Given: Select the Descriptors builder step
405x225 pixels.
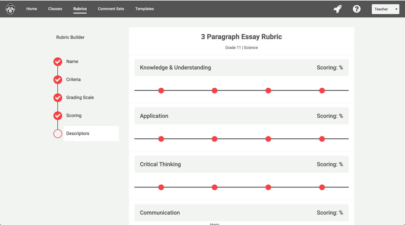Looking at the screenshot, I should click(x=91, y=134).
